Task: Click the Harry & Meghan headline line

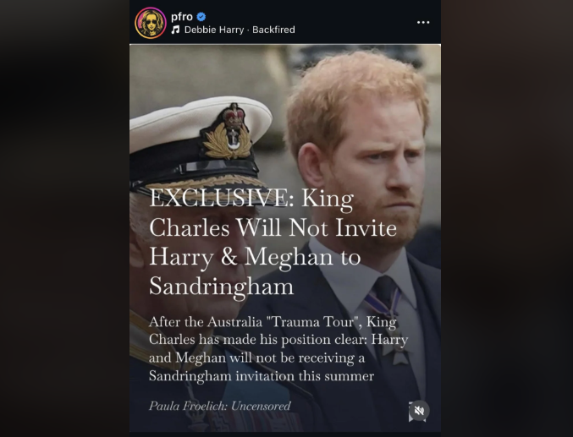Action: coord(254,257)
